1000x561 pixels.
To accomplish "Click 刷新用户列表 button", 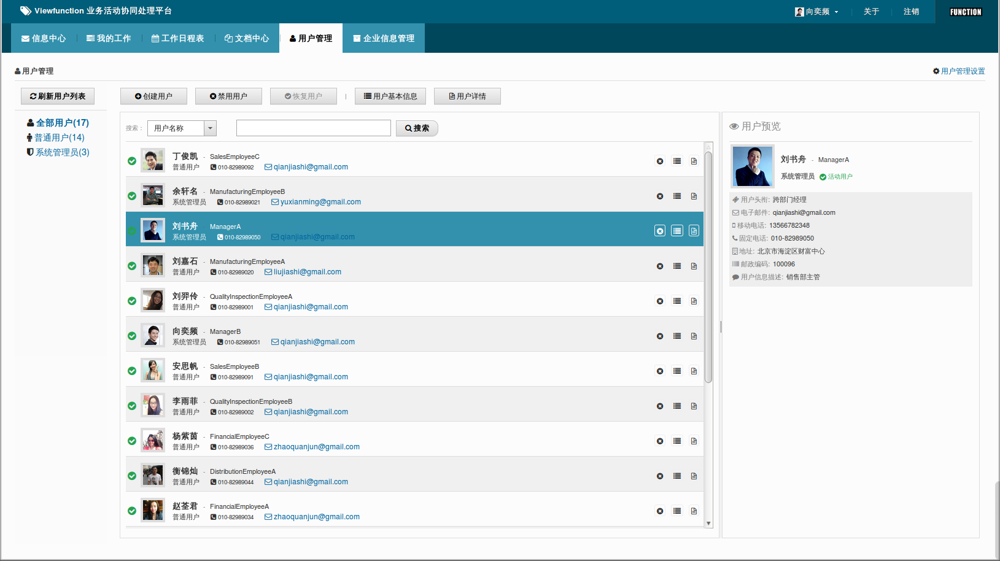I will (x=58, y=96).
